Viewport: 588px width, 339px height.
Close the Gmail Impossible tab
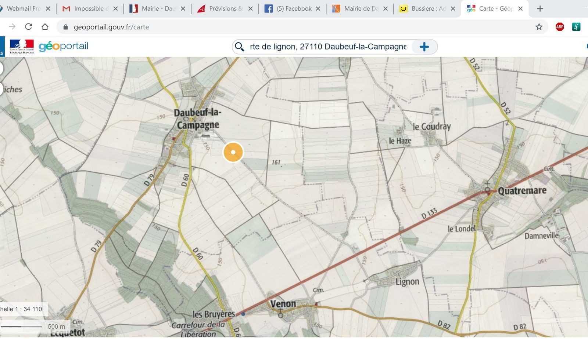click(115, 8)
